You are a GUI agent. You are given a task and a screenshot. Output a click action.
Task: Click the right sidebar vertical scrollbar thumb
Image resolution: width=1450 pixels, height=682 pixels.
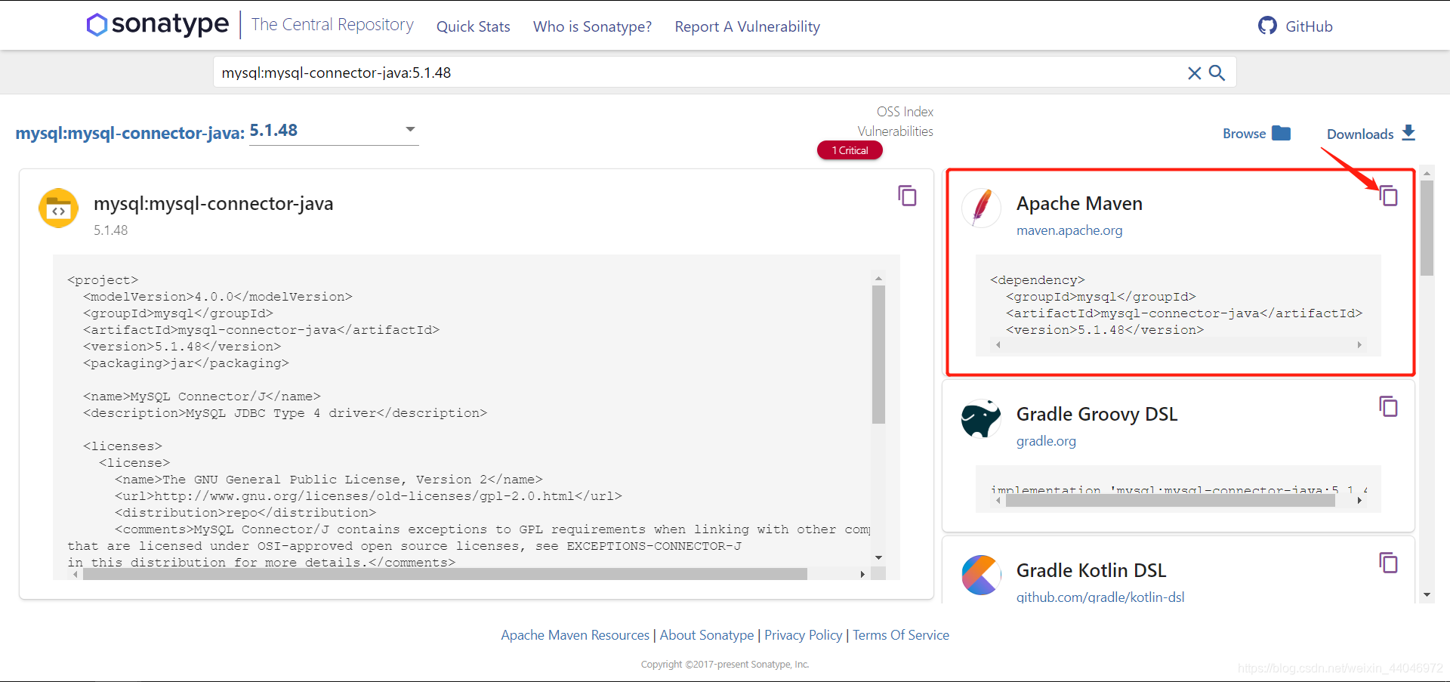[x=1427, y=228]
